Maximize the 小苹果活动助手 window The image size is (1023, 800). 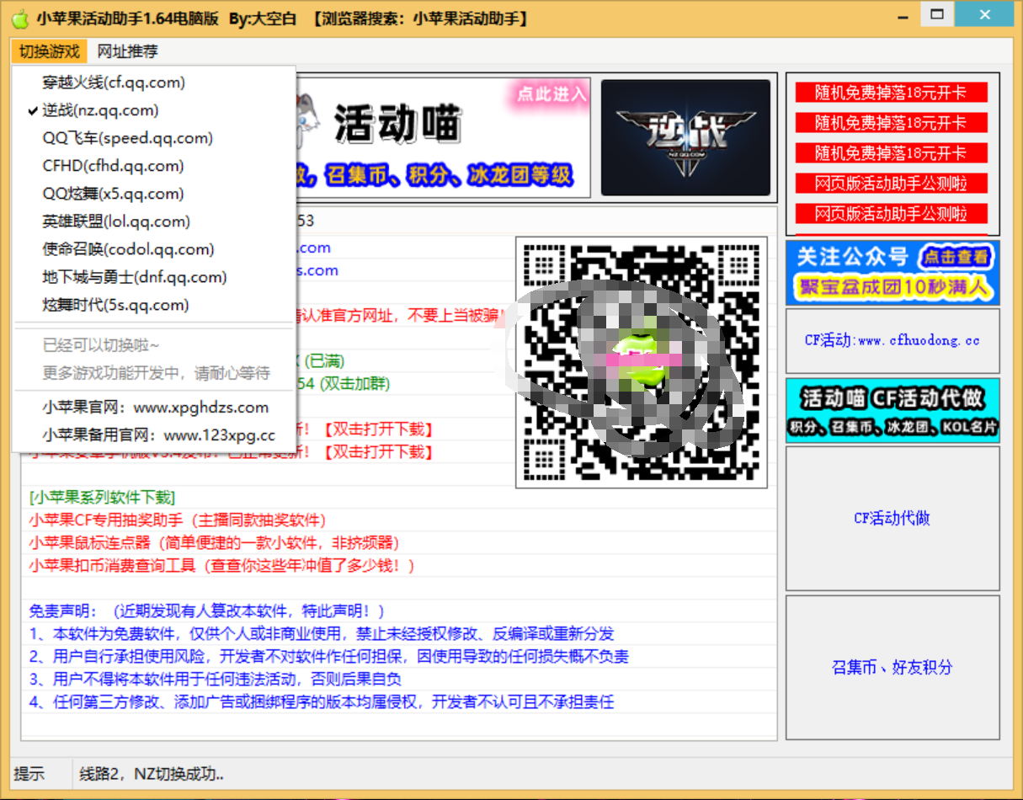(937, 13)
